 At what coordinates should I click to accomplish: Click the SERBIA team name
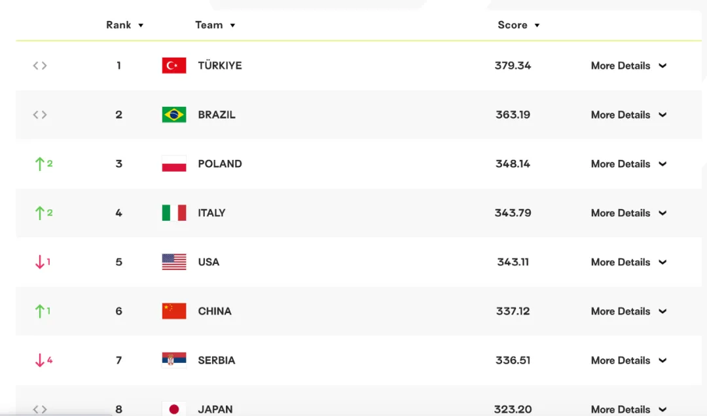(216, 360)
